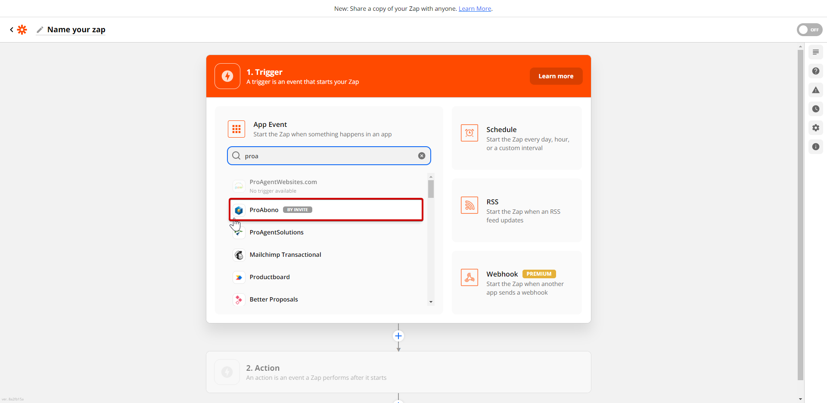The width and height of the screenshot is (827, 403).
Task: Go back using the left chevron arrow
Action: (12, 30)
